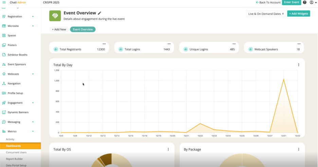This screenshot has height=167, width=318.
Task: Open three-dot menu on Total Logins widget
Action: [169, 44]
